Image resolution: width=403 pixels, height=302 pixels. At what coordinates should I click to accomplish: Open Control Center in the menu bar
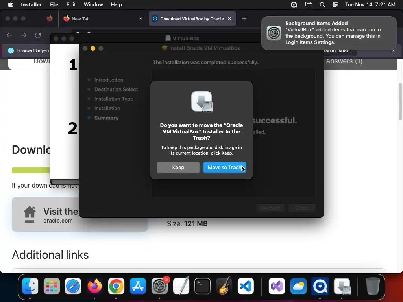[335, 5]
